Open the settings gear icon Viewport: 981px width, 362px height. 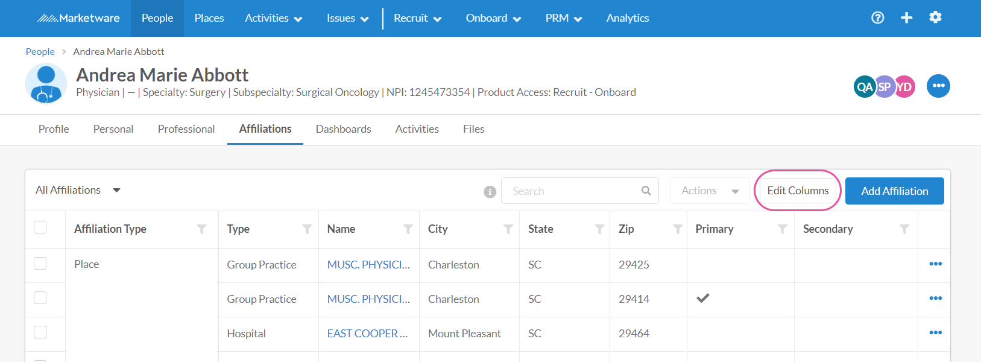tap(935, 17)
